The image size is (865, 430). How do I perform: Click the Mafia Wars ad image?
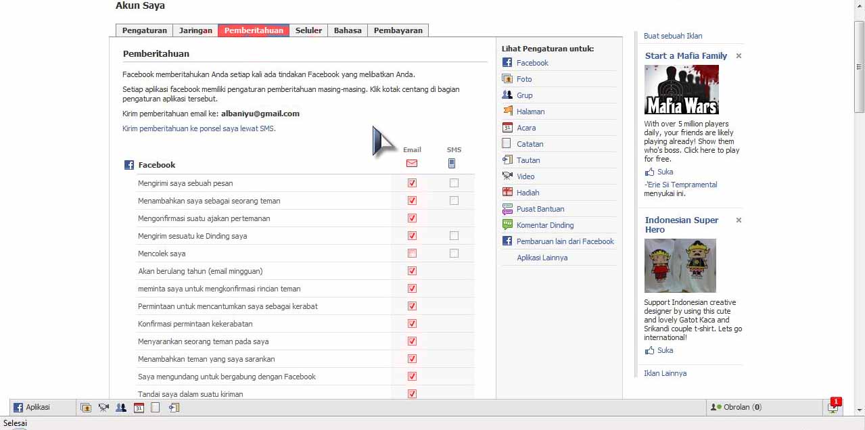pos(682,90)
